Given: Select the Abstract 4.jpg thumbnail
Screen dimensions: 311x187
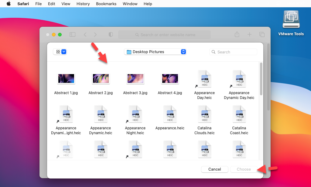Looking at the screenshot, I should click(x=170, y=79).
